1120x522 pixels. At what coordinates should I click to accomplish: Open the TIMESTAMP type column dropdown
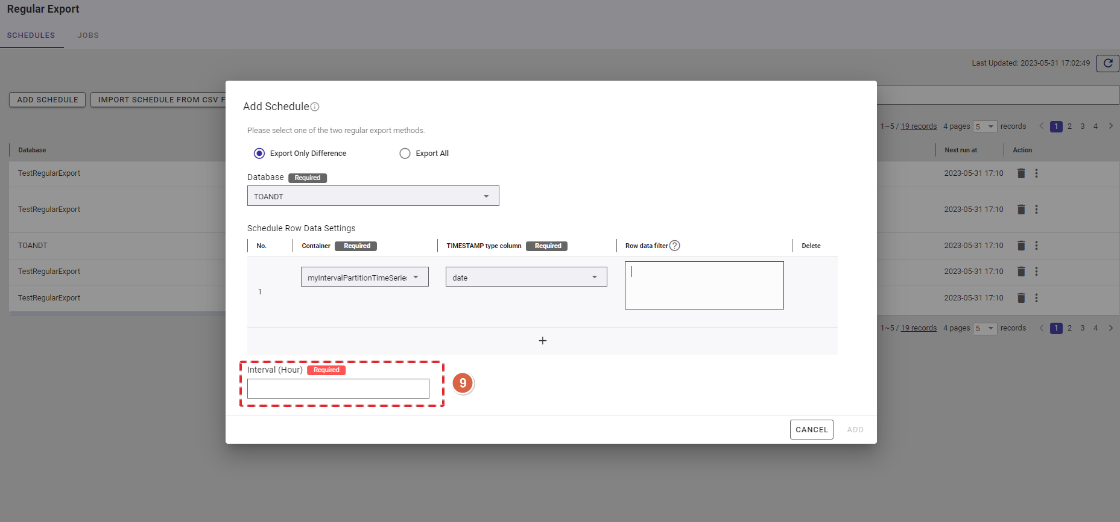click(526, 277)
